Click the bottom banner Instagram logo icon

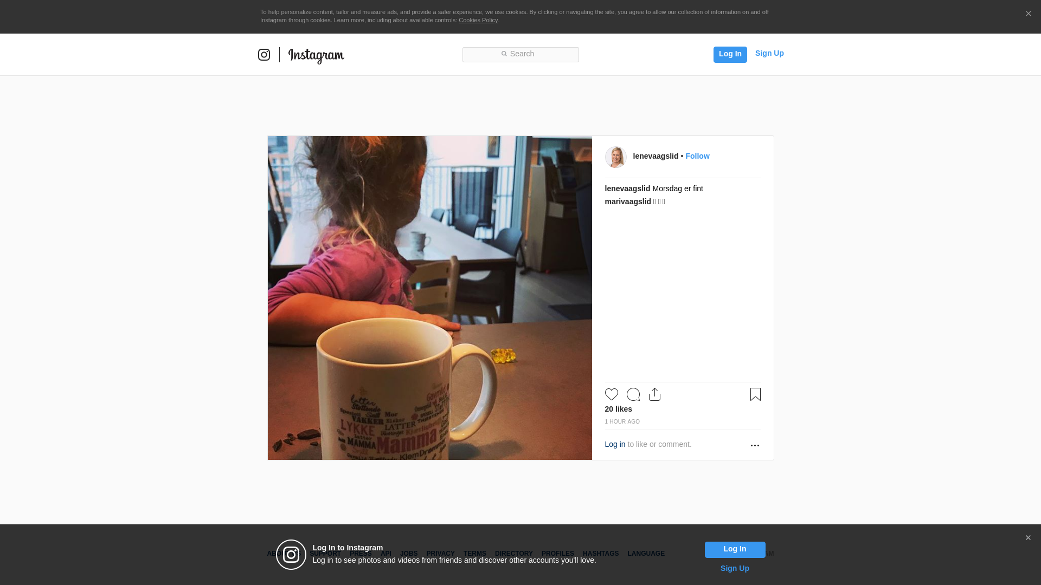click(291, 555)
